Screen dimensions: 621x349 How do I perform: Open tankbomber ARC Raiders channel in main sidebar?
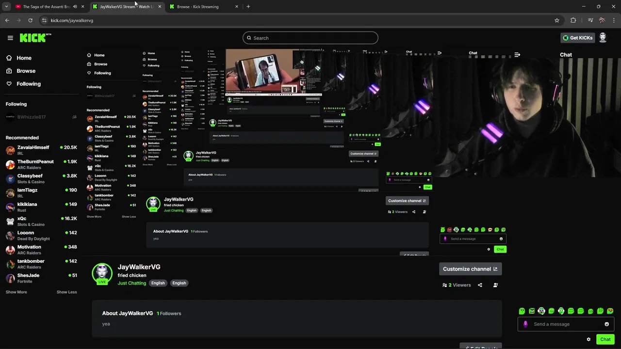[x=41, y=264]
